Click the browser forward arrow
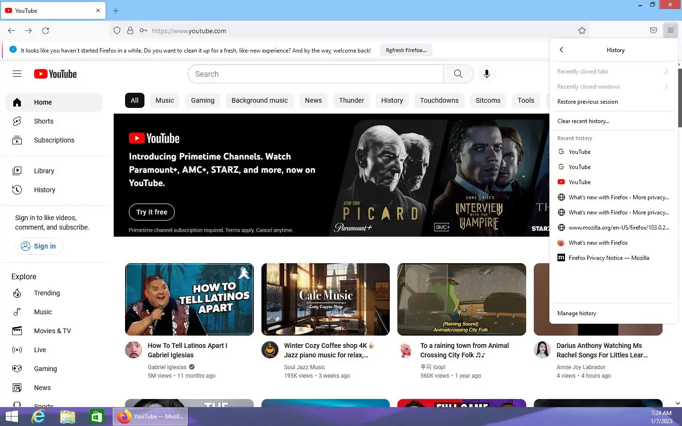The image size is (682, 426). pyautogui.click(x=28, y=31)
